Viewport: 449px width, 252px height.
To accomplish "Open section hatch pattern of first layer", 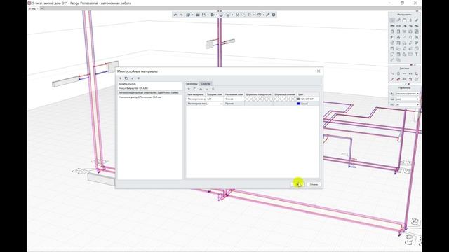I will (x=285, y=99).
